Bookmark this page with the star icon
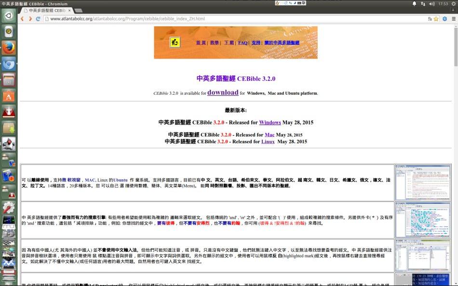 click(436, 19)
